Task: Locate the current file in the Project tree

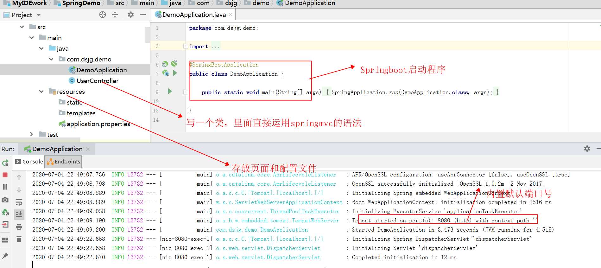Action: pyautogui.click(x=103, y=15)
